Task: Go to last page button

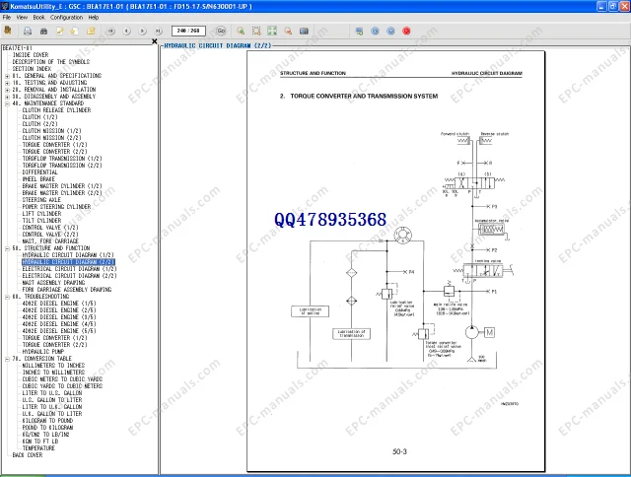Action: click(158, 31)
